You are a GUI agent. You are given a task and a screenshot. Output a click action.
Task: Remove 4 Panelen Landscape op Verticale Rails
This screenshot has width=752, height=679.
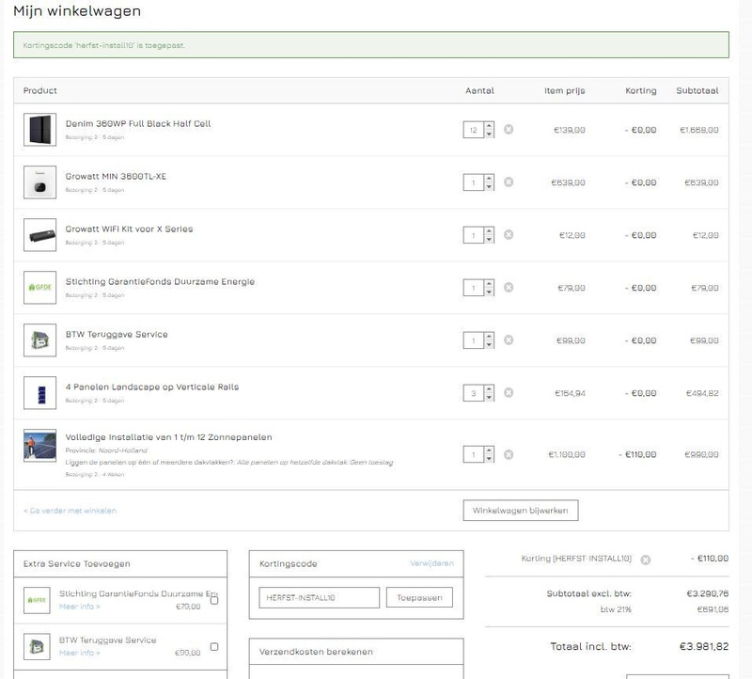coord(509,392)
